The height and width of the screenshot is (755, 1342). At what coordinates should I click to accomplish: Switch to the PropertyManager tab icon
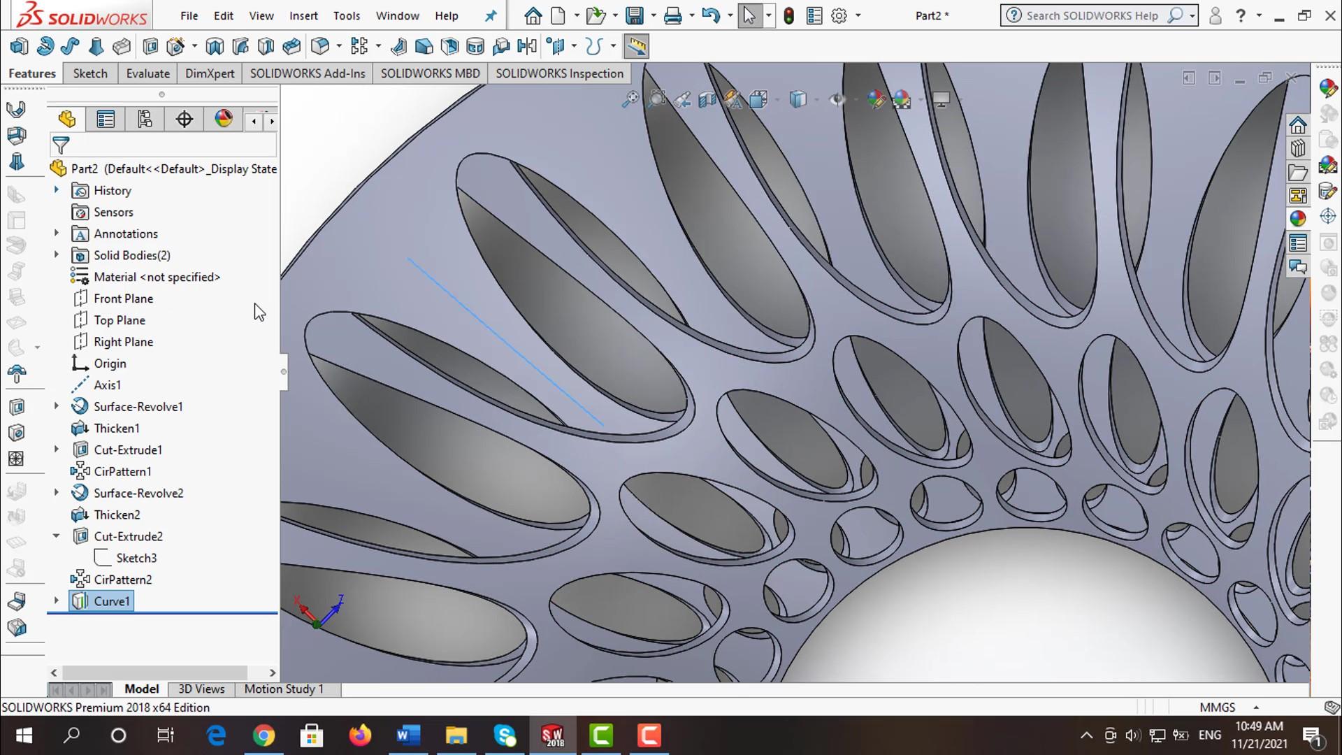coord(106,120)
